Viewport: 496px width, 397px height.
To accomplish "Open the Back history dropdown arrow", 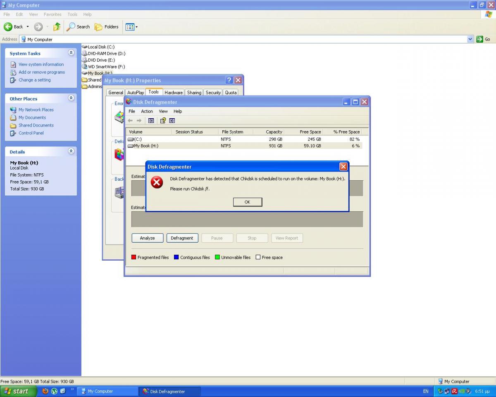I will click(x=28, y=27).
